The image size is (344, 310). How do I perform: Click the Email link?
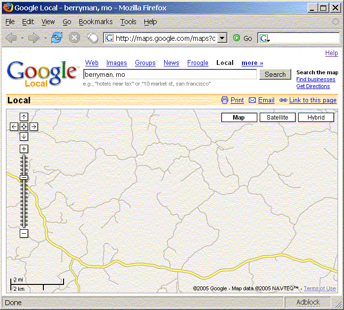coord(266,100)
